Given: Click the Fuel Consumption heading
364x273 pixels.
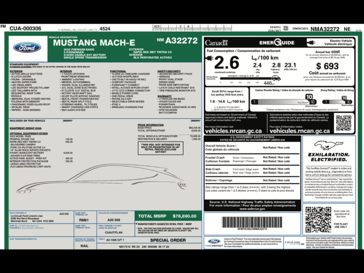Looking at the screenshot, I should [243, 51].
